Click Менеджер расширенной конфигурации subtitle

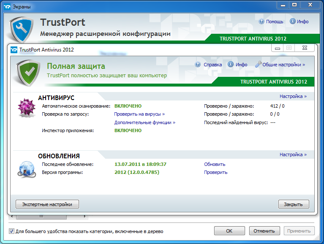[105, 34]
